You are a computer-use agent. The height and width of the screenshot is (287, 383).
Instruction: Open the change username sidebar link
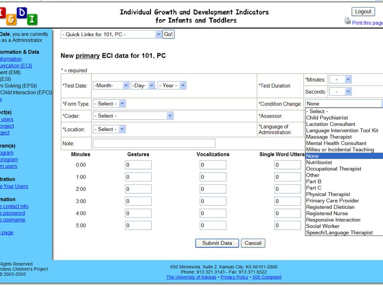[12, 220]
